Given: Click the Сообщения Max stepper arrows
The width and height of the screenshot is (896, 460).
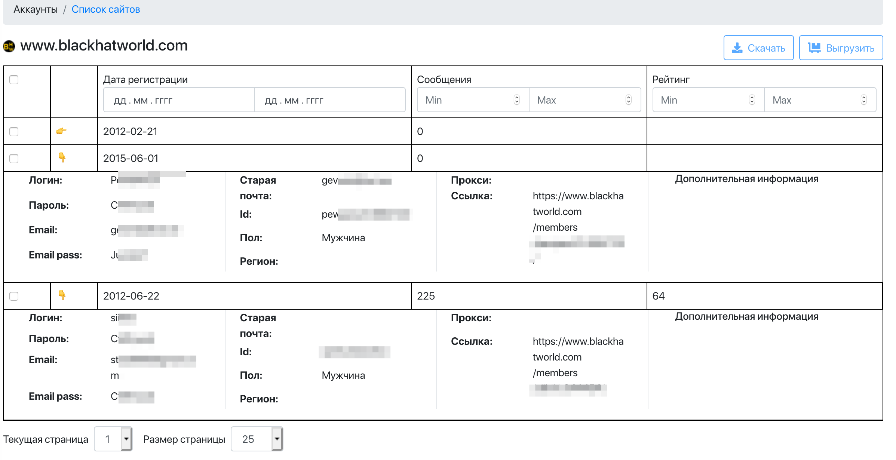Looking at the screenshot, I should tap(628, 100).
